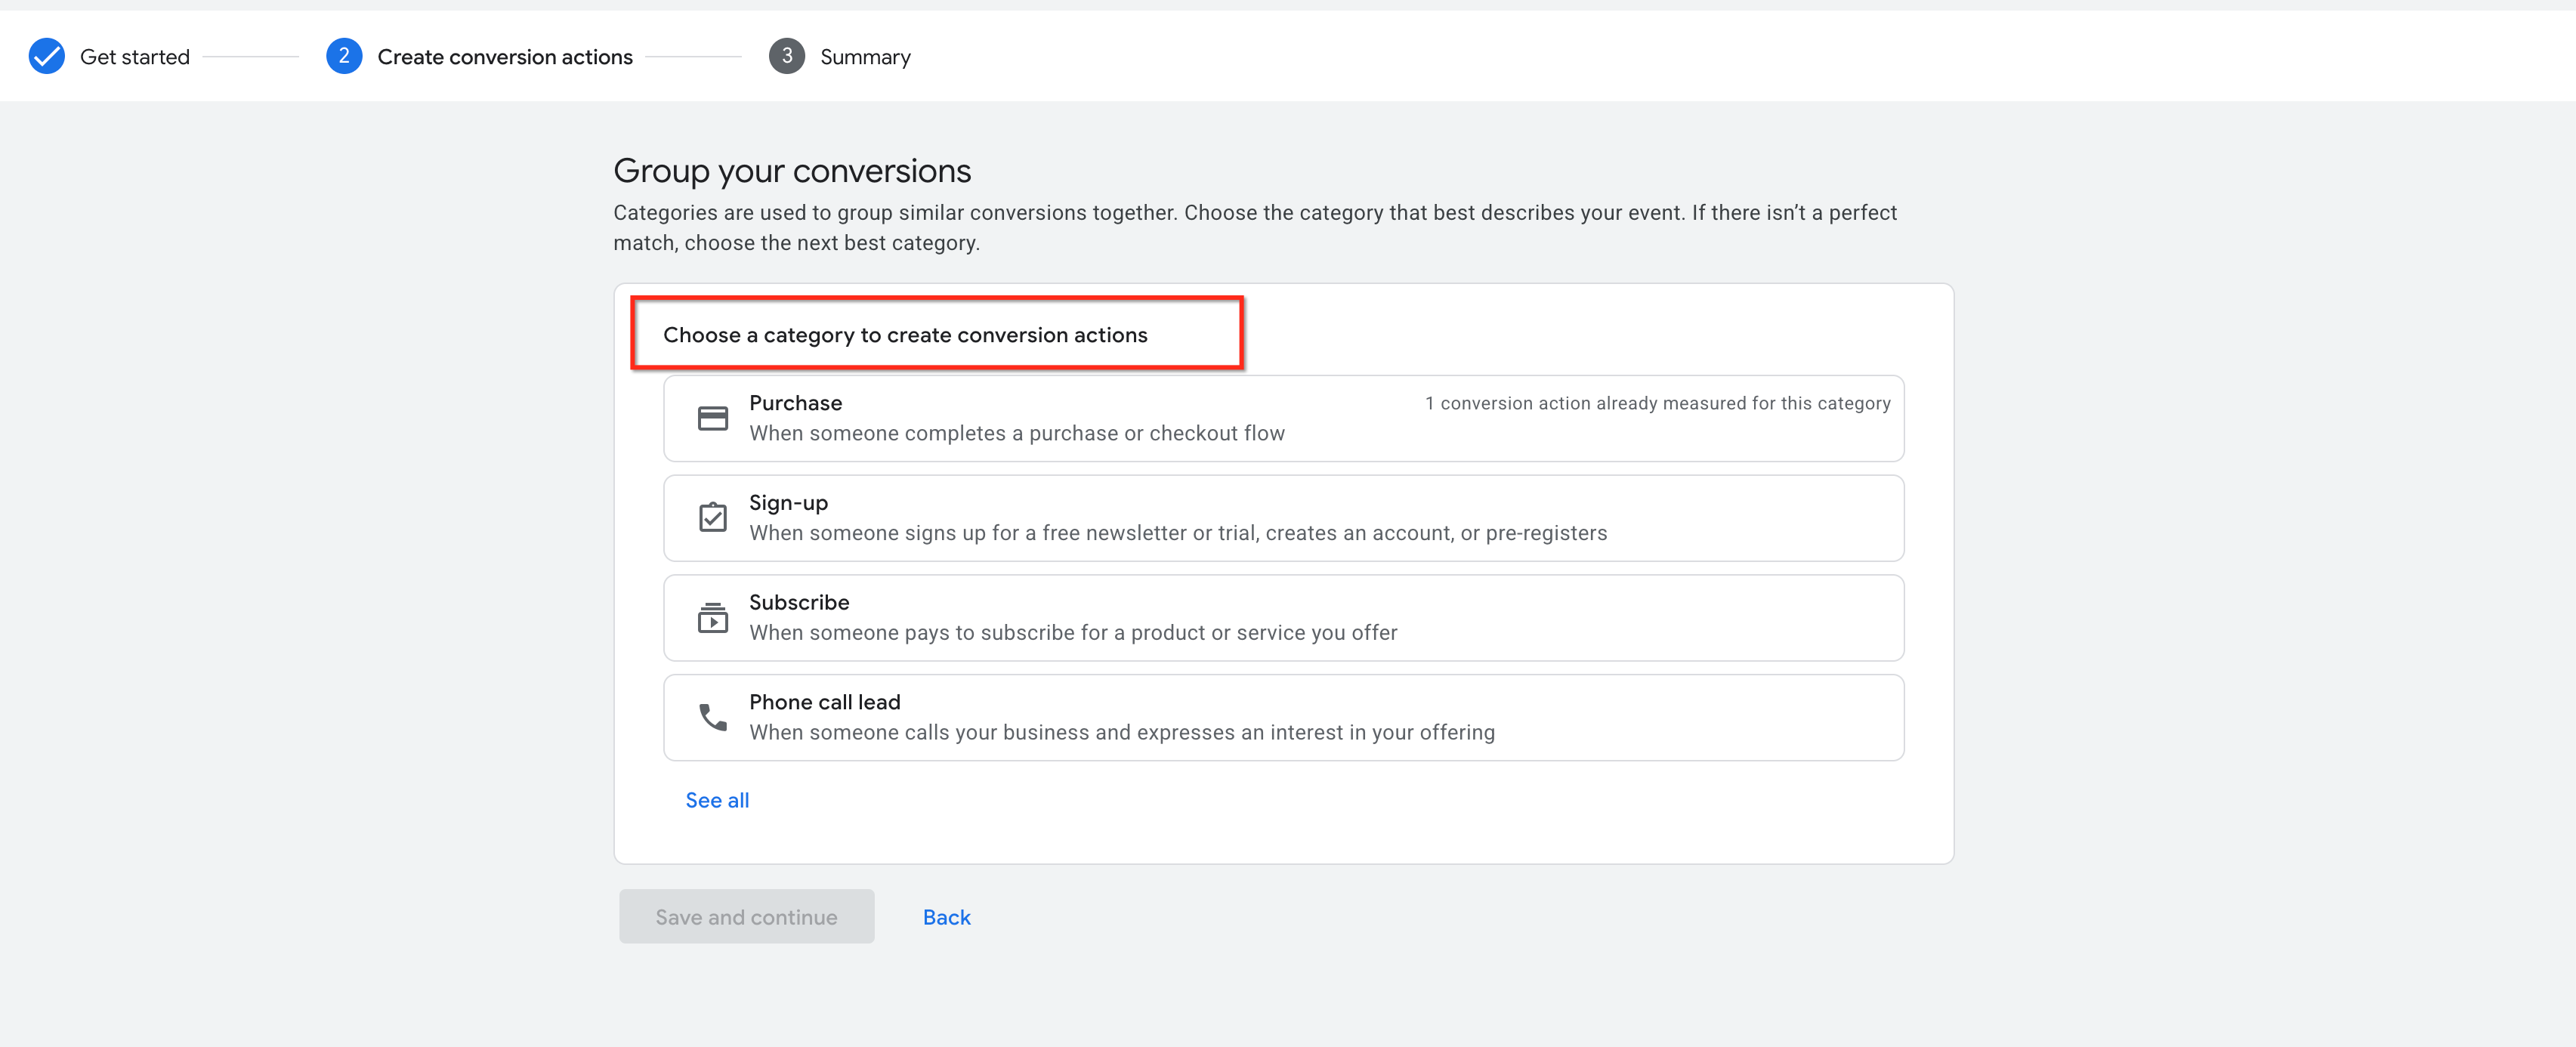Click the Back link
Viewport: 2576px width, 1047px height.
coord(946,917)
